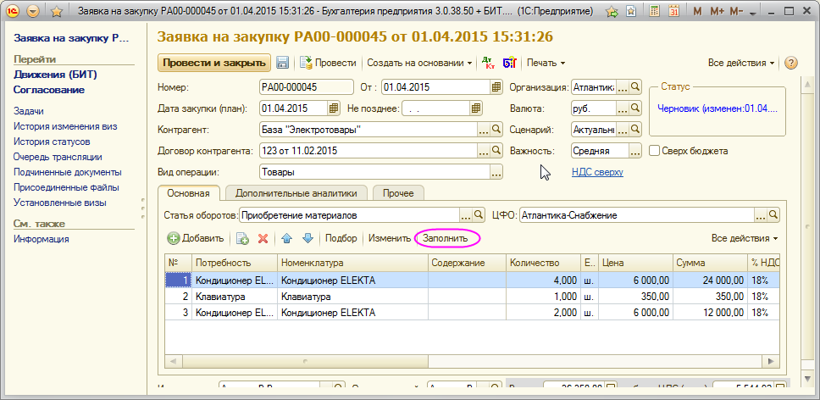Expand the Печать dropdown

[546, 63]
